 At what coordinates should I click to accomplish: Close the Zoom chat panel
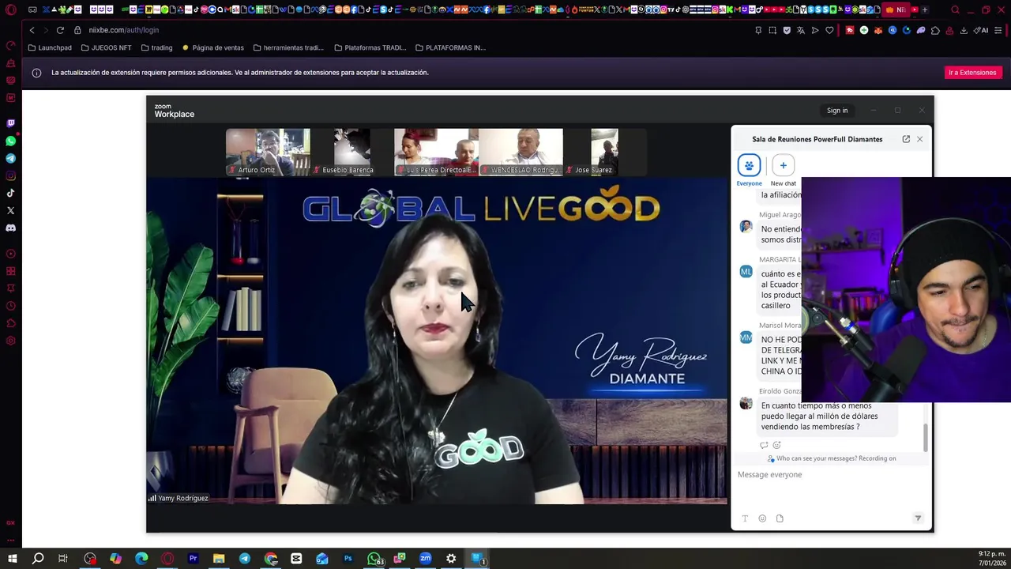coord(919,139)
